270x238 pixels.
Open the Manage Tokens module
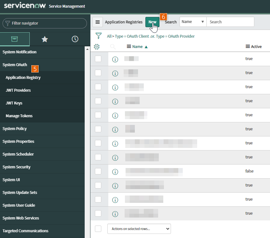click(19, 116)
